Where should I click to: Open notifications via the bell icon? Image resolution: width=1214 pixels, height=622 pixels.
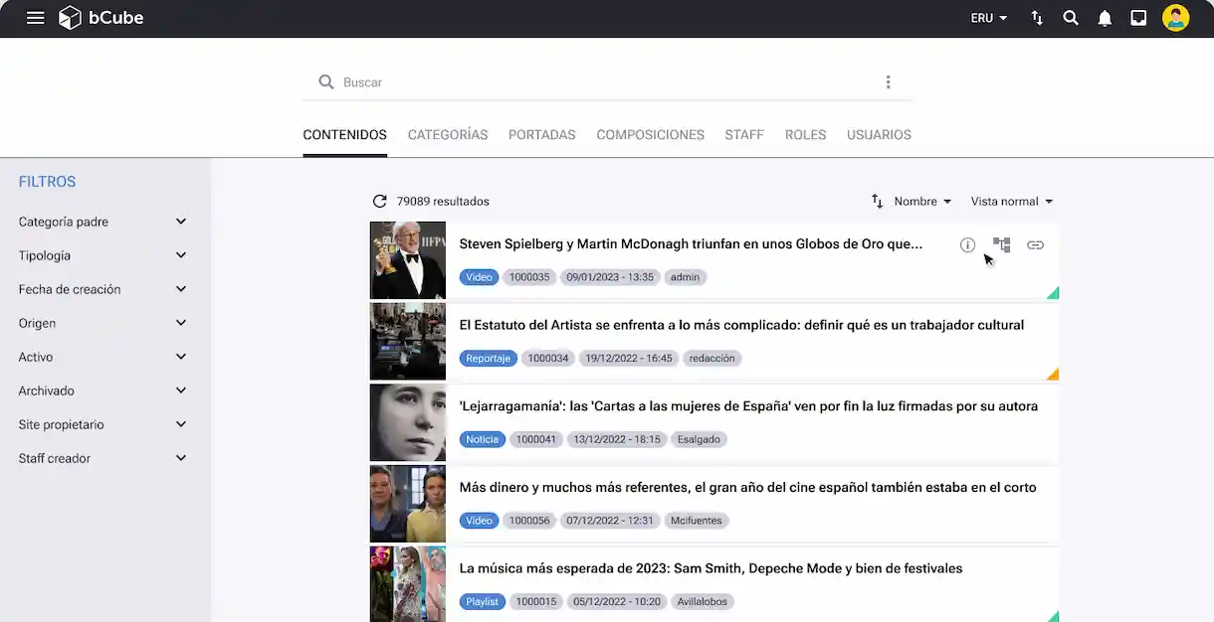pos(1105,17)
